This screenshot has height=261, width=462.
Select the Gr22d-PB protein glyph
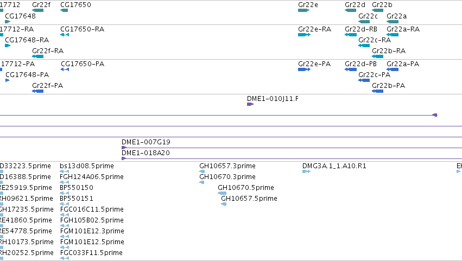[351, 69]
